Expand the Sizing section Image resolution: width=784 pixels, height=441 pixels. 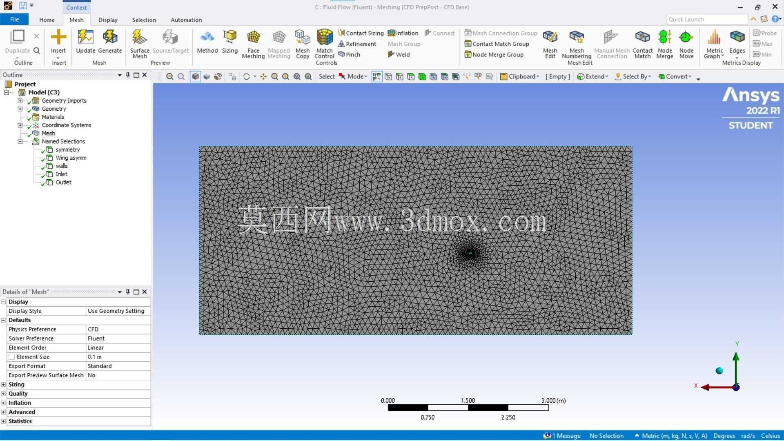(4, 385)
